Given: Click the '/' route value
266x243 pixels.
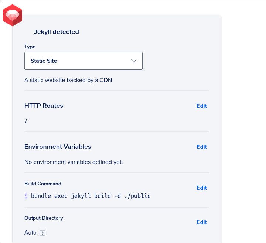Looking at the screenshot, I should click(25, 121).
